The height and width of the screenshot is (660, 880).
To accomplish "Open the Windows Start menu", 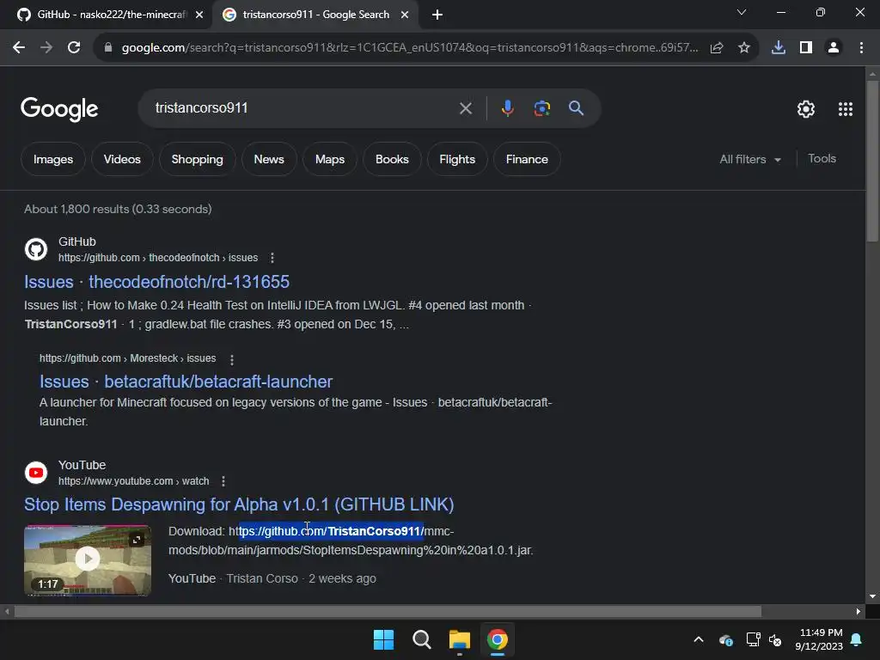I will [x=384, y=639].
